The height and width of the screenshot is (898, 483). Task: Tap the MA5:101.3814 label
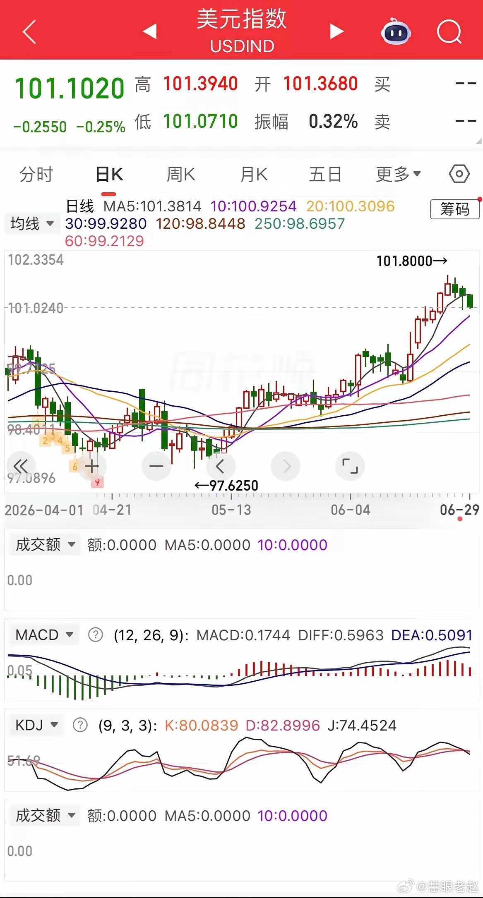point(152,206)
